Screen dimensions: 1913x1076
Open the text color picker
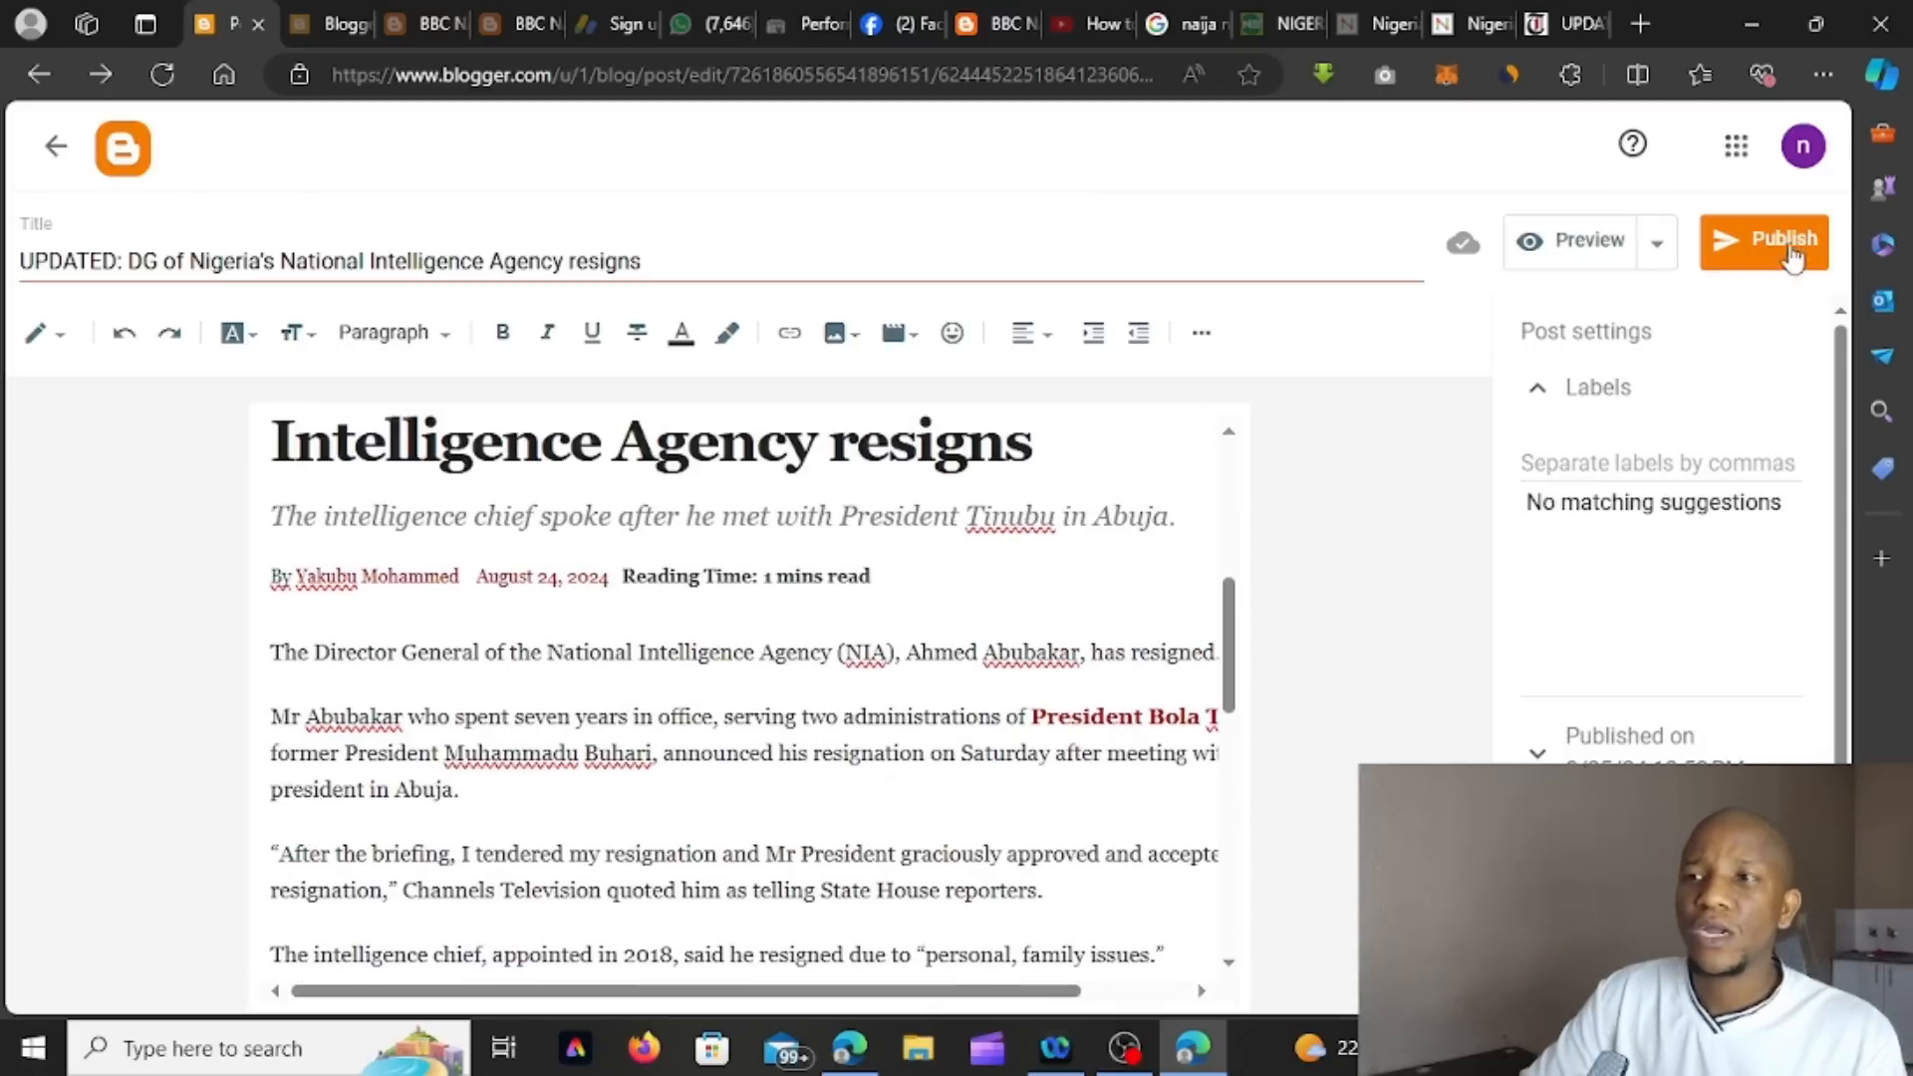pyautogui.click(x=682, y=334)
